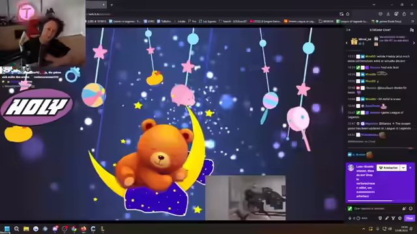Click the reader/translate icon in address bar

[341, 14]
